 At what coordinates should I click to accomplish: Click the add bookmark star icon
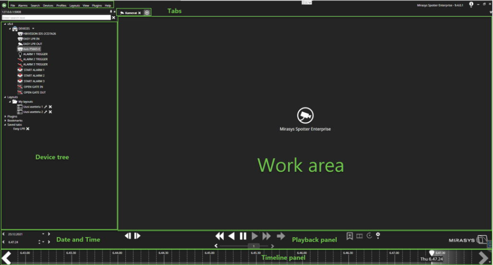[349, 236]
